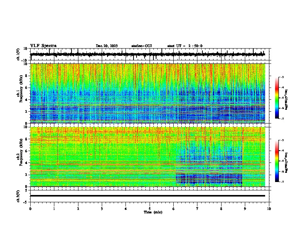Click the ch.2 color bar log(PSD) label
Image resolution: width=303 pixels, height=234 pixels.
(286, 162)
